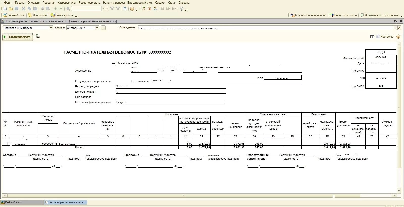Click the table layout icon beside Настройки
The width and height of the screenshot is (404, 207).
coord(372,37)
